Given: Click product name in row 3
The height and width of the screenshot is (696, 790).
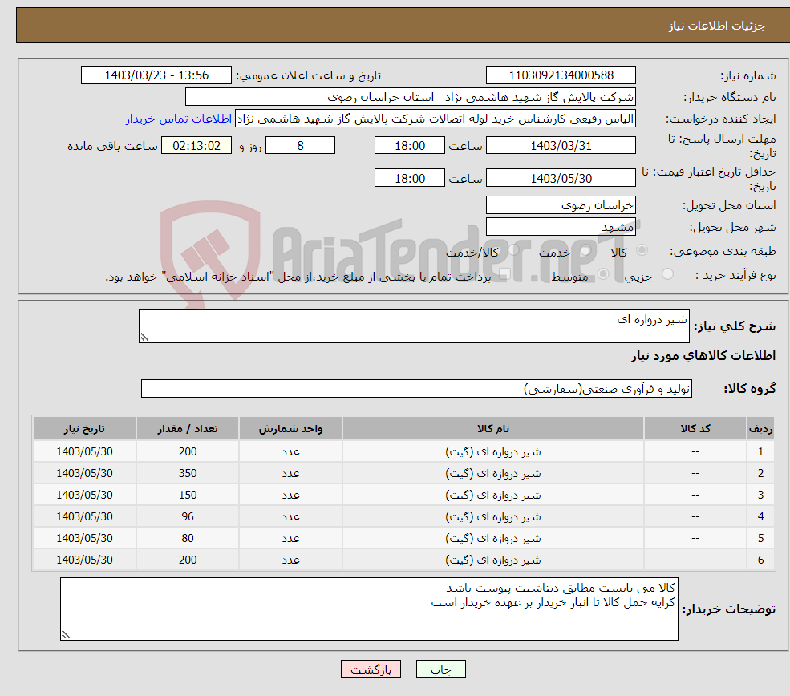Looking at the screenshot, I should pyautogui.click(x=493, y=495).
